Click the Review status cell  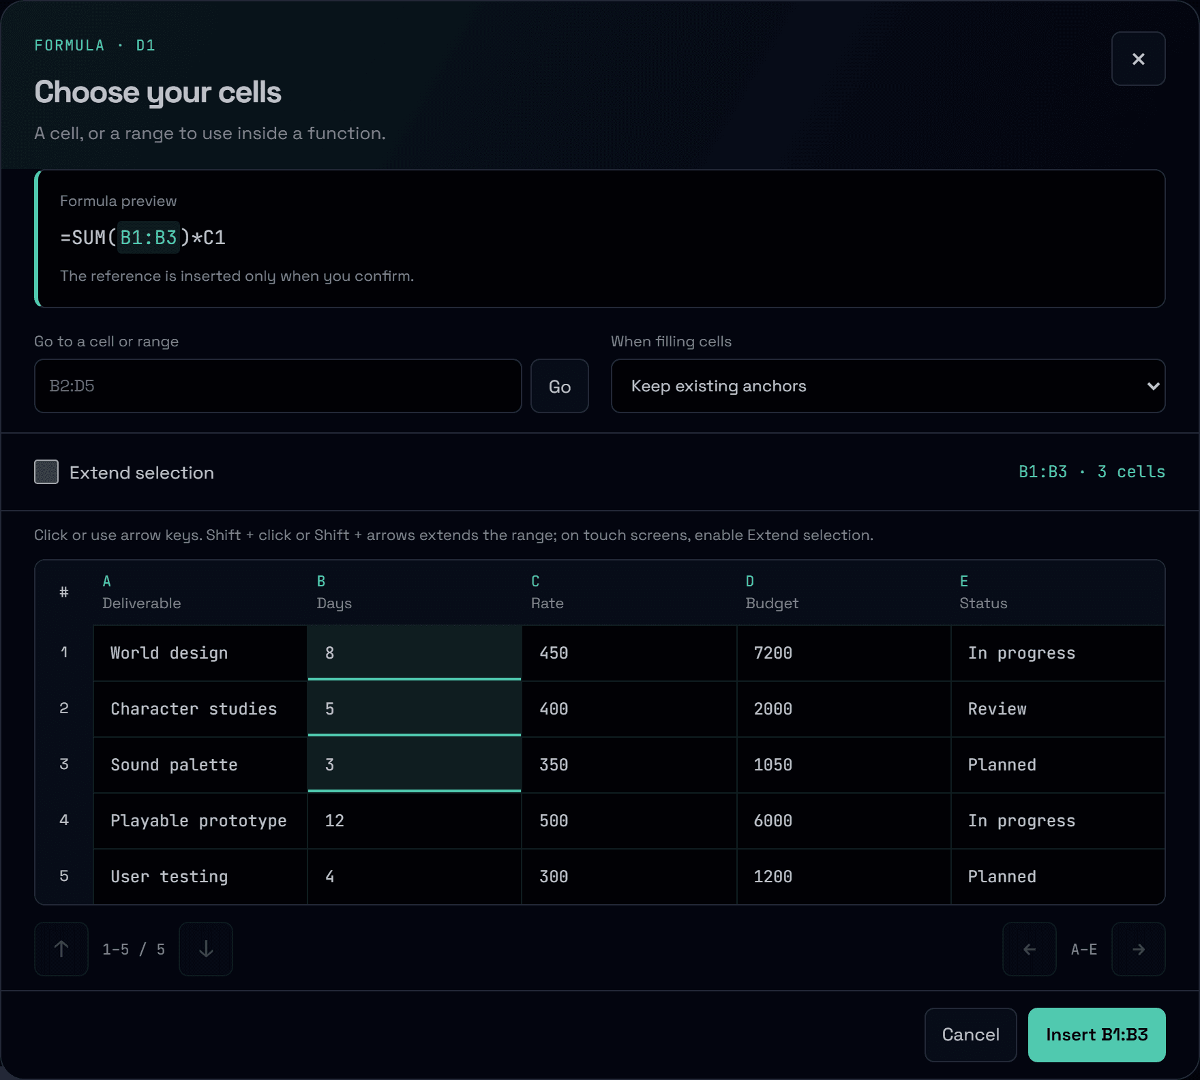pyautogui.click(x=1058, y=709)
